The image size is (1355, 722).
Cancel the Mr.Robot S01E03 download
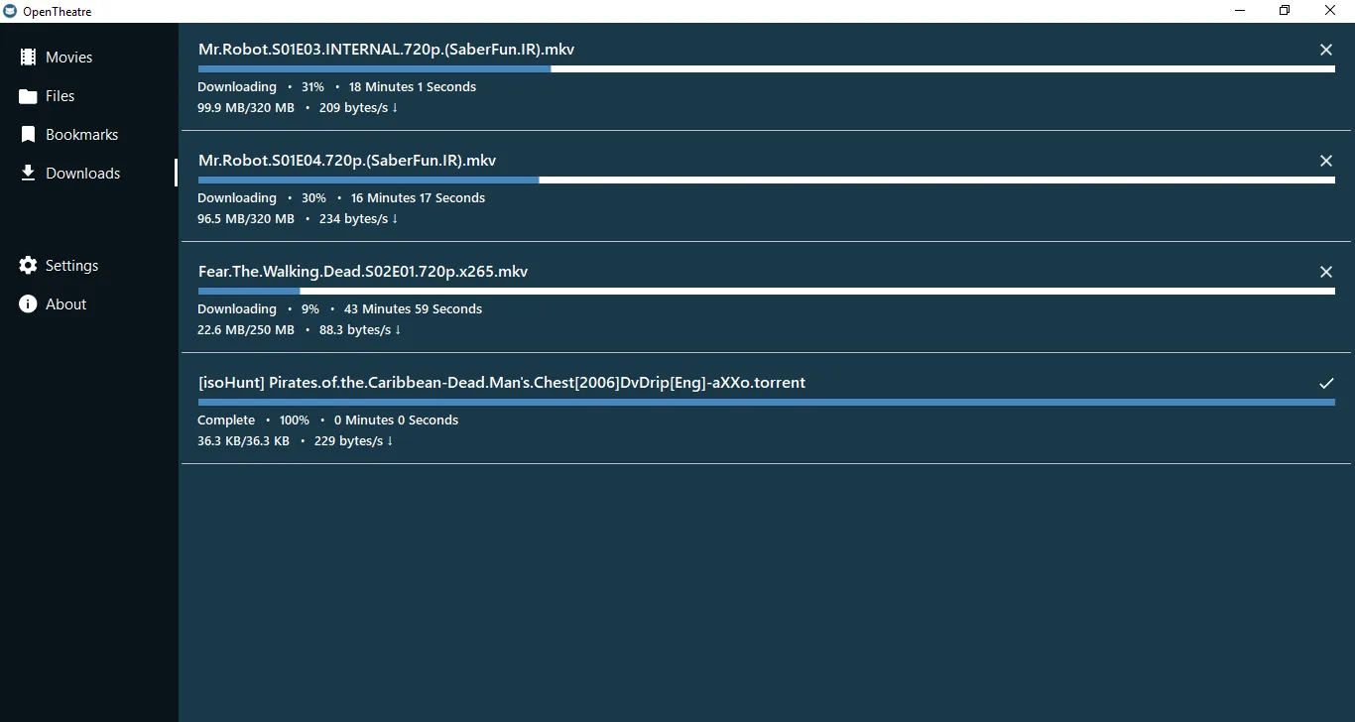click(1326, 49)
